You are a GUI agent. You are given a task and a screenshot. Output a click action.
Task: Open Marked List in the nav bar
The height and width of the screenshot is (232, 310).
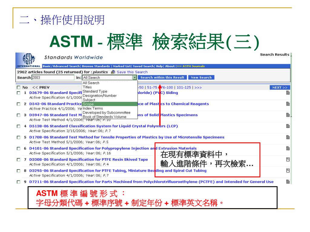click(x=122, y=66)
